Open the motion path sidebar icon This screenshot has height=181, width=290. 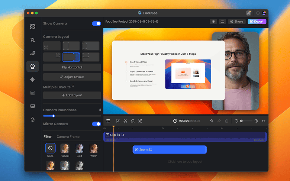[33, 53]
